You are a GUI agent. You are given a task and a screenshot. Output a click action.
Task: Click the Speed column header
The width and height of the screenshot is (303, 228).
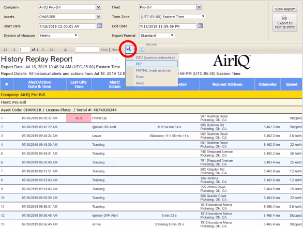click(x=292, y=84)
